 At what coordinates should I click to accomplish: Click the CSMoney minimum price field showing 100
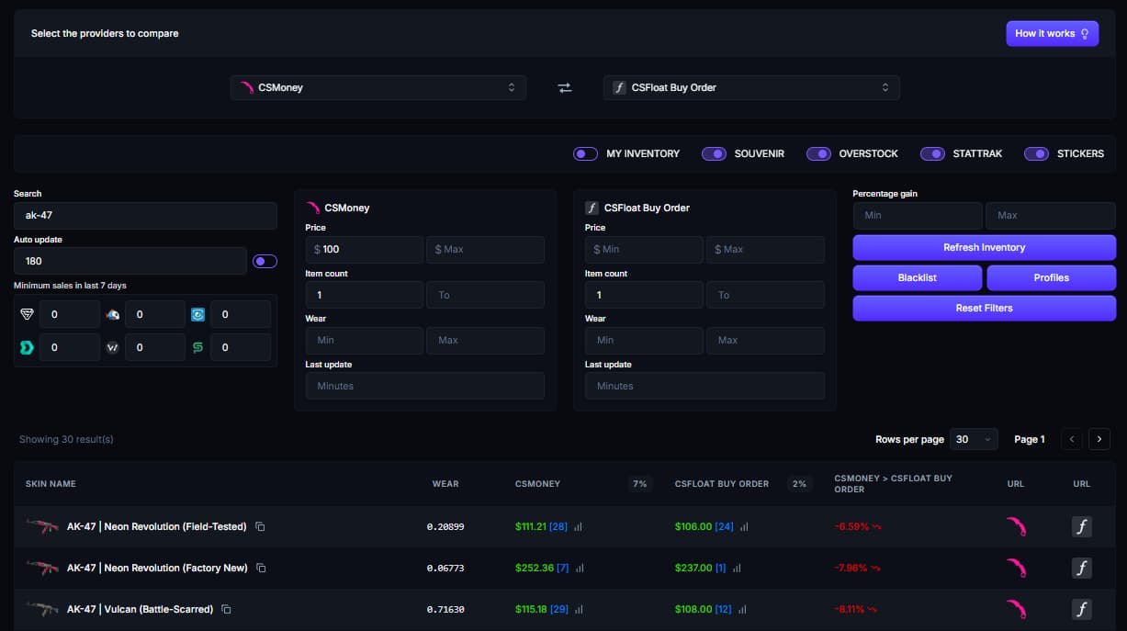click(x=364, y=249)
